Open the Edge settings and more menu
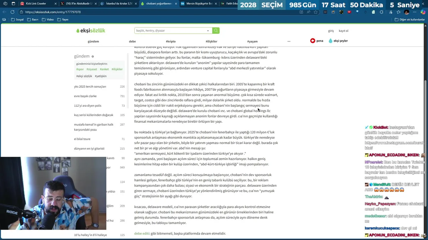This screenshot has width=428, height=240. click(x=415, y=12)
